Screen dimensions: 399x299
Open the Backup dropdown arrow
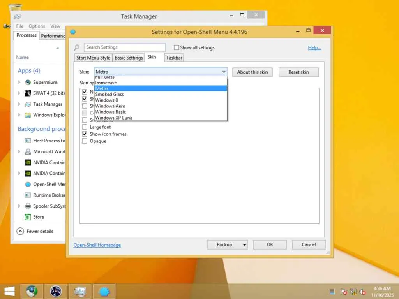pyautogui.click(x=244, y=245)
